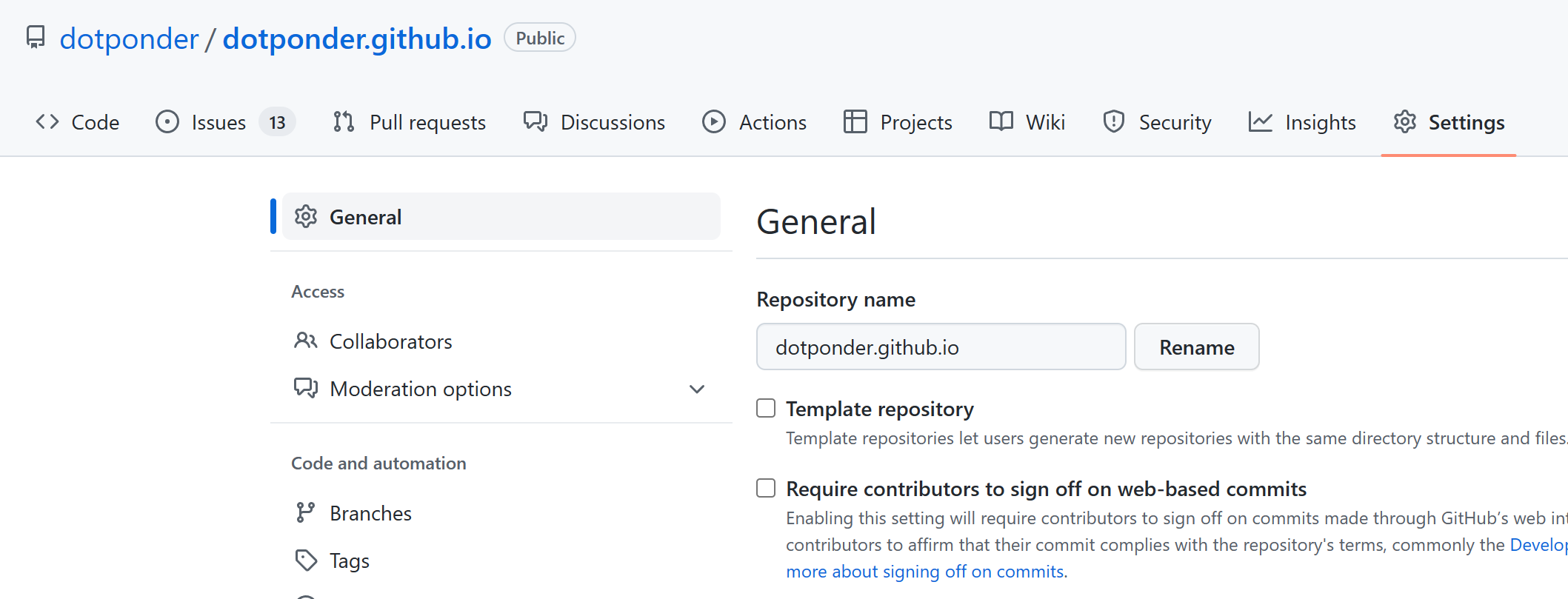
Task: Click the Pull requests branch icon
Action: [x=343, y=121]
